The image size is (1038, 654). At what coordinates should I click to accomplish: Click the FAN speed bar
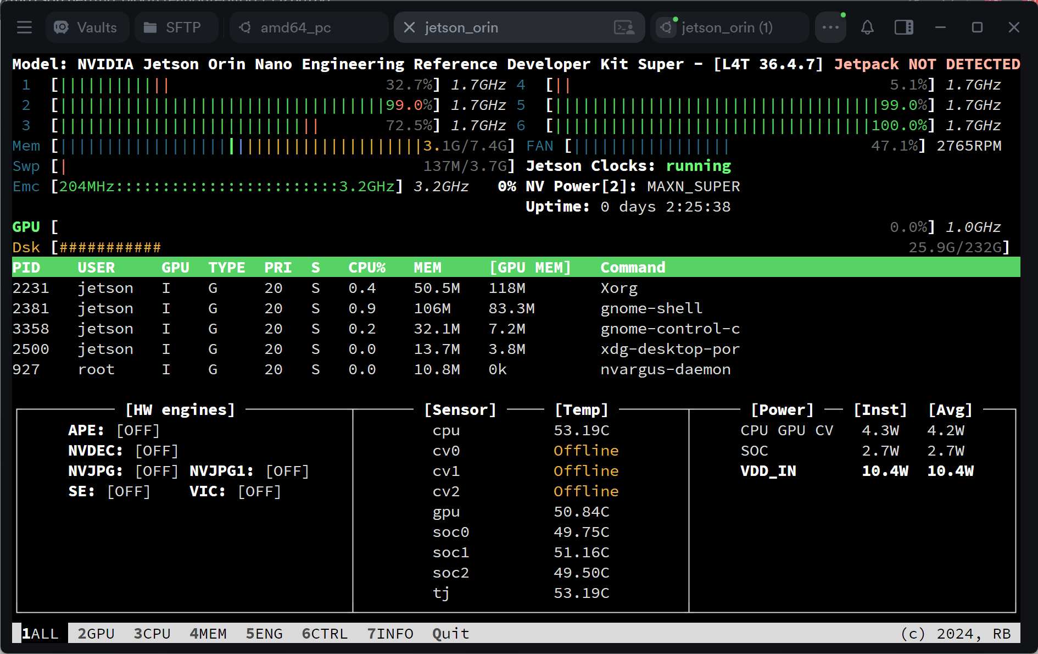coord(746,146)
